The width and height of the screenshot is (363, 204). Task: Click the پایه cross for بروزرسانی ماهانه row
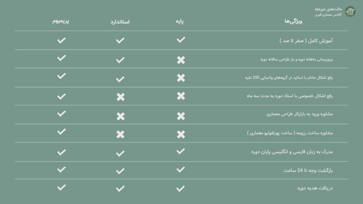click(x=181, y=60)
